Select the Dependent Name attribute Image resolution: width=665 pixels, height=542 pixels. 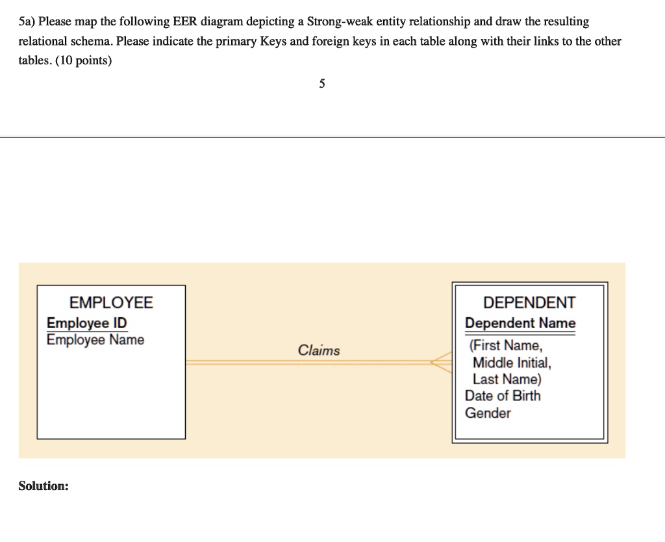coord(520,323)
